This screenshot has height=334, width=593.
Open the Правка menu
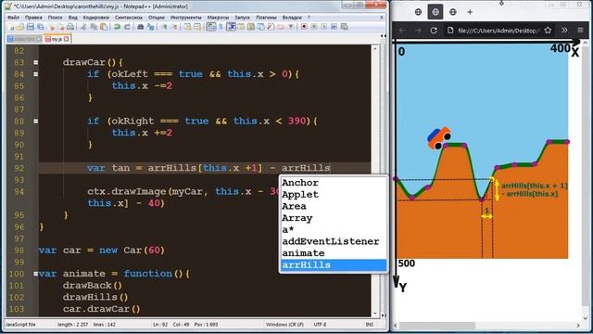(x=33, y=18)
